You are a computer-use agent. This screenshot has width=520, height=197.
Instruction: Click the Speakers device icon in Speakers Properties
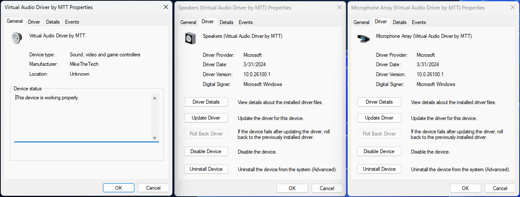pyautogui.click(x=190, y=39)
